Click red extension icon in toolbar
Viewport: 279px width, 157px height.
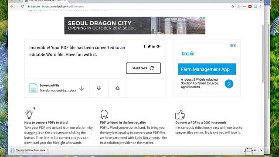[250, 7]
